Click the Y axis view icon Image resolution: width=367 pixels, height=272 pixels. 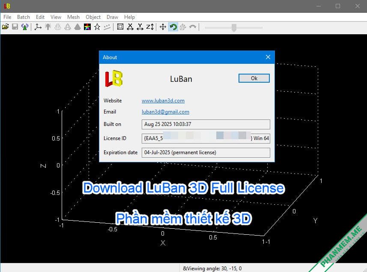pyautogui.click(x=140, y=27)
